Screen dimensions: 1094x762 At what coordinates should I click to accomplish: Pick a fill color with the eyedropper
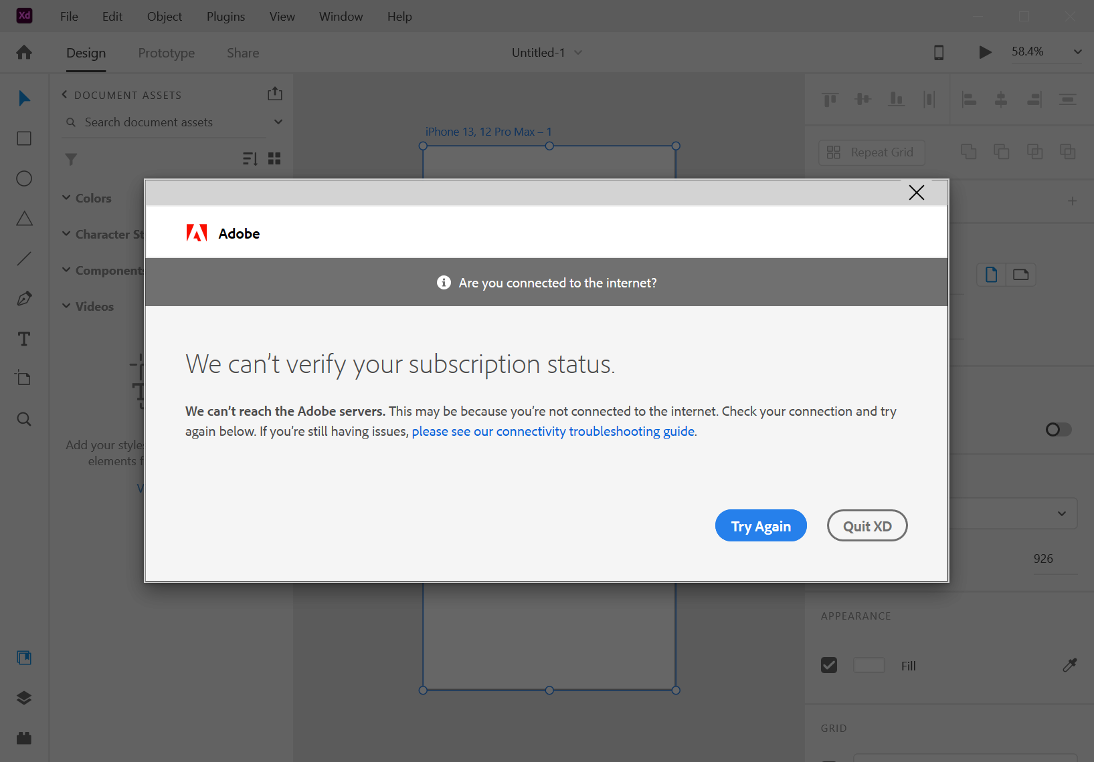pyautogui.click(x=1069, y=665)
